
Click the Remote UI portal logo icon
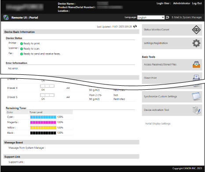pos(6,18)
